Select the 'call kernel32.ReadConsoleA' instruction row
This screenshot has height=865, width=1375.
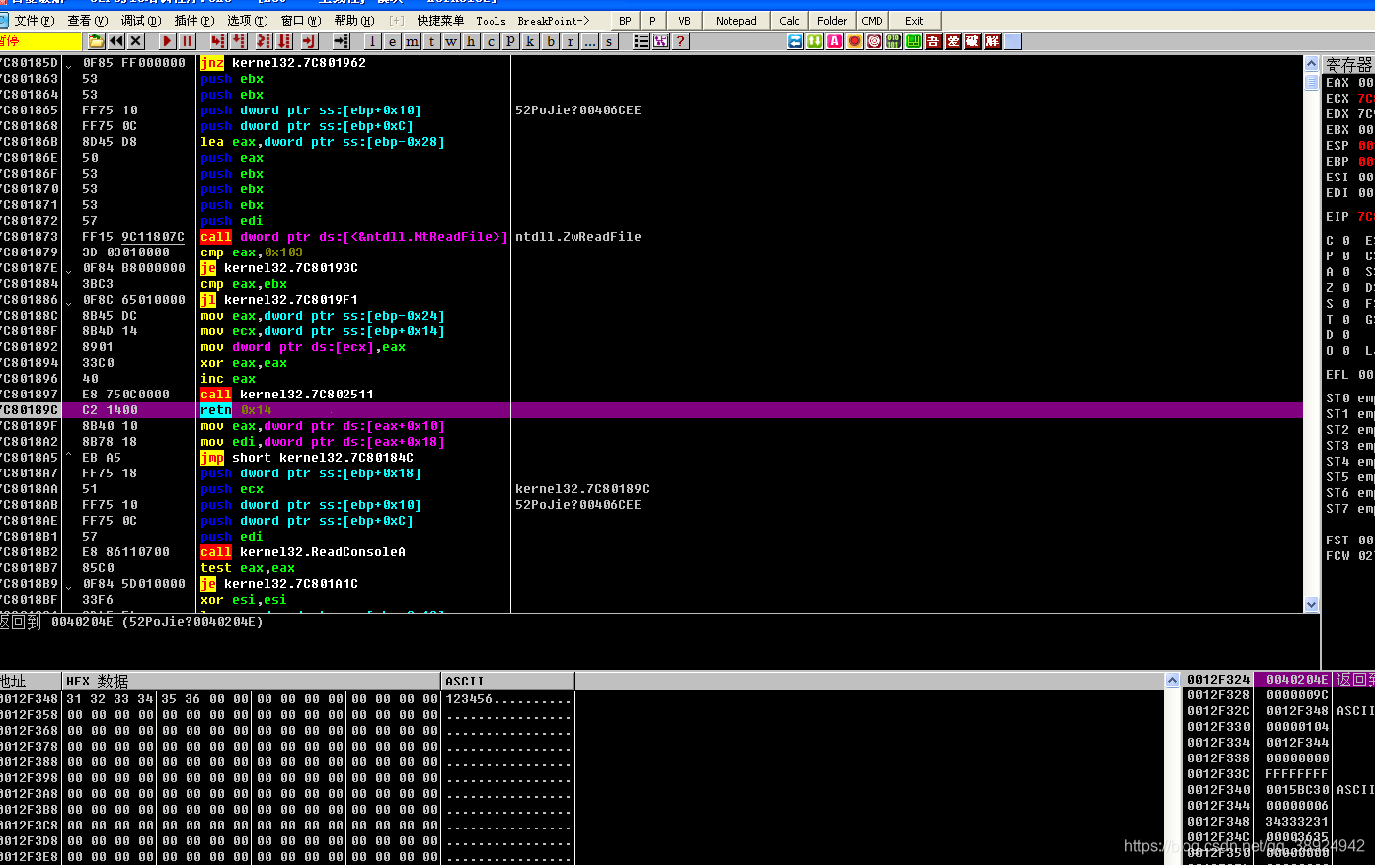(x=651, y=552)
